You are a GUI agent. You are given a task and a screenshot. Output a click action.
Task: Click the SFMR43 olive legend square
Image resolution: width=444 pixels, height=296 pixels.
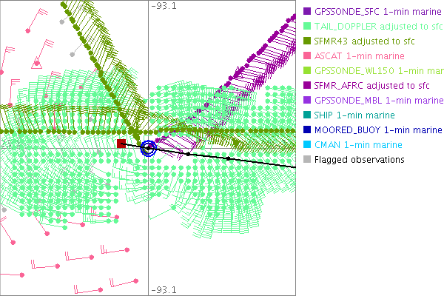[306, 41]
